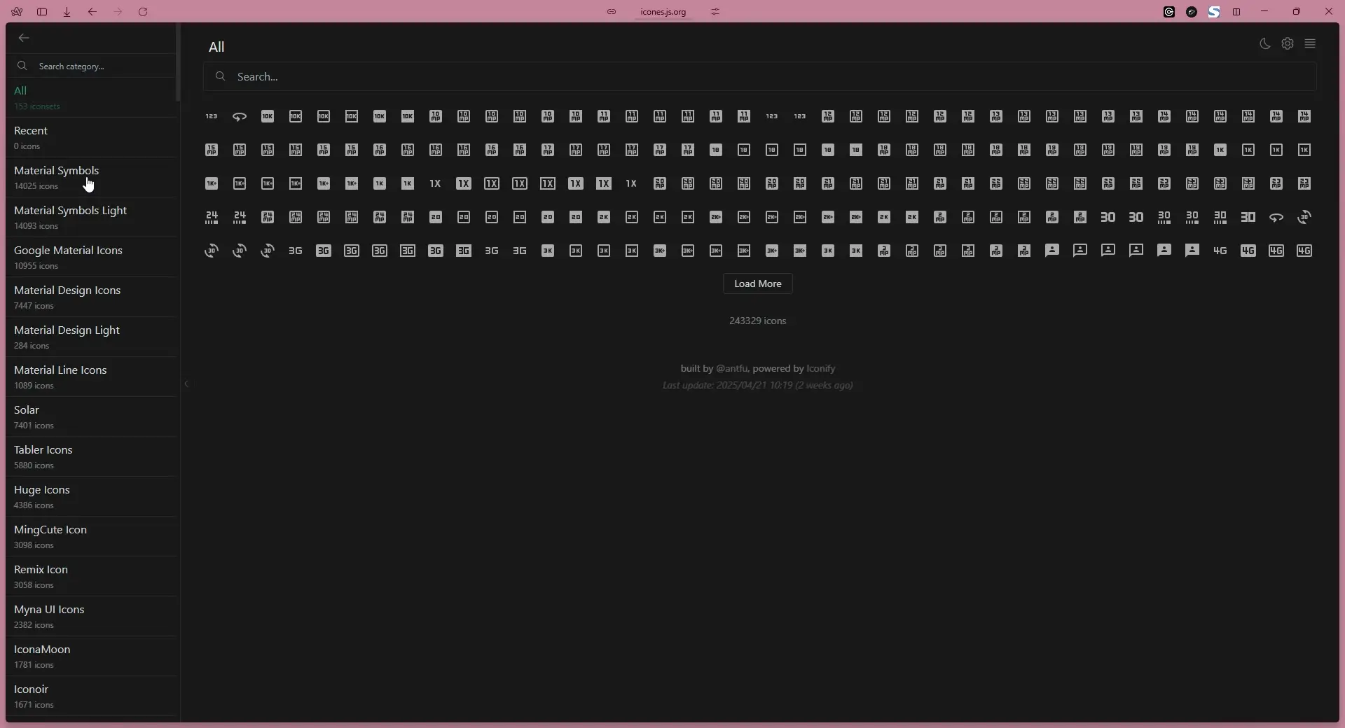Click the copy link icon near the address bar
Image resolution: width=1345 pixels, height=728 pixels.
coord(612,12)
